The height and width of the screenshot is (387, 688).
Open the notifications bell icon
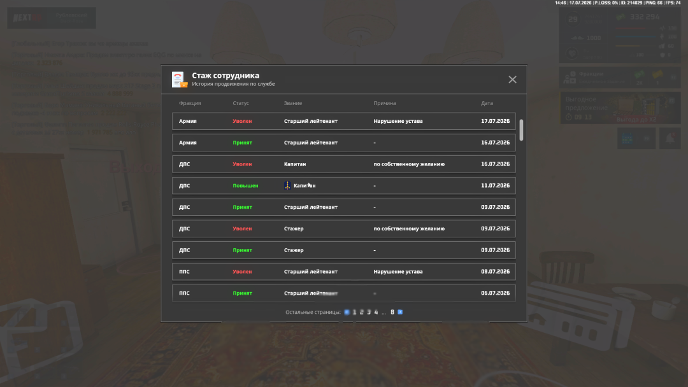coord(670,139)
